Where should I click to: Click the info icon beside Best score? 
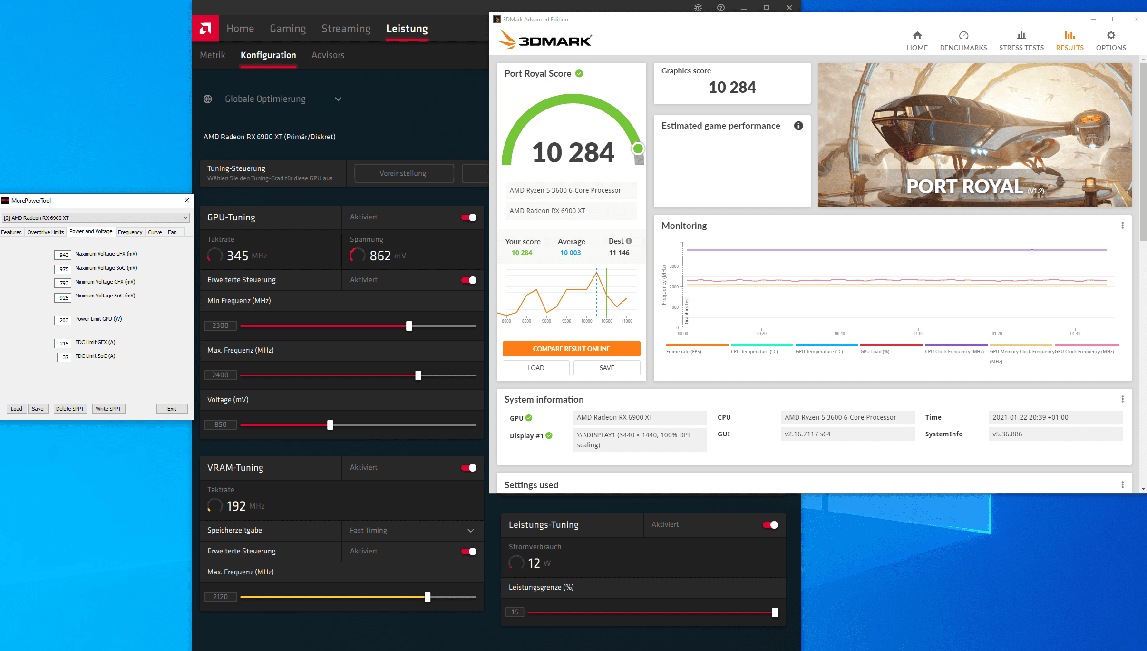[629, 241]
